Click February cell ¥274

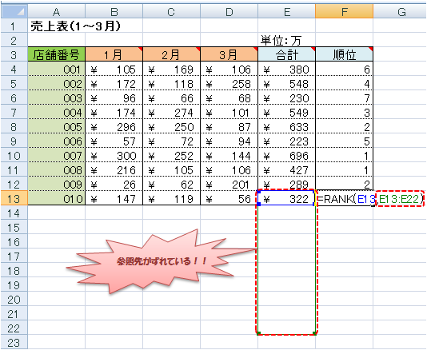pos(172,113)
